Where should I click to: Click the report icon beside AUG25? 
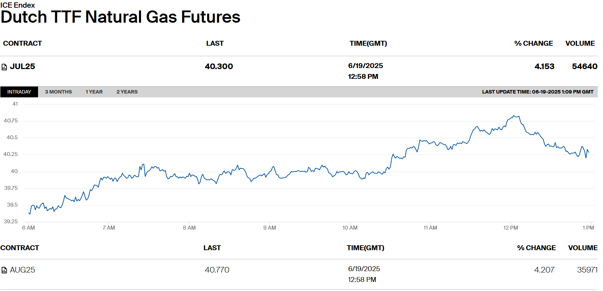4,270
